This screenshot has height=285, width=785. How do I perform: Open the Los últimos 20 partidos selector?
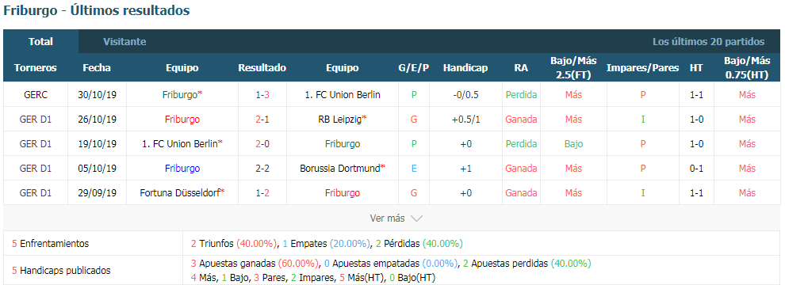tap(708, 42)
